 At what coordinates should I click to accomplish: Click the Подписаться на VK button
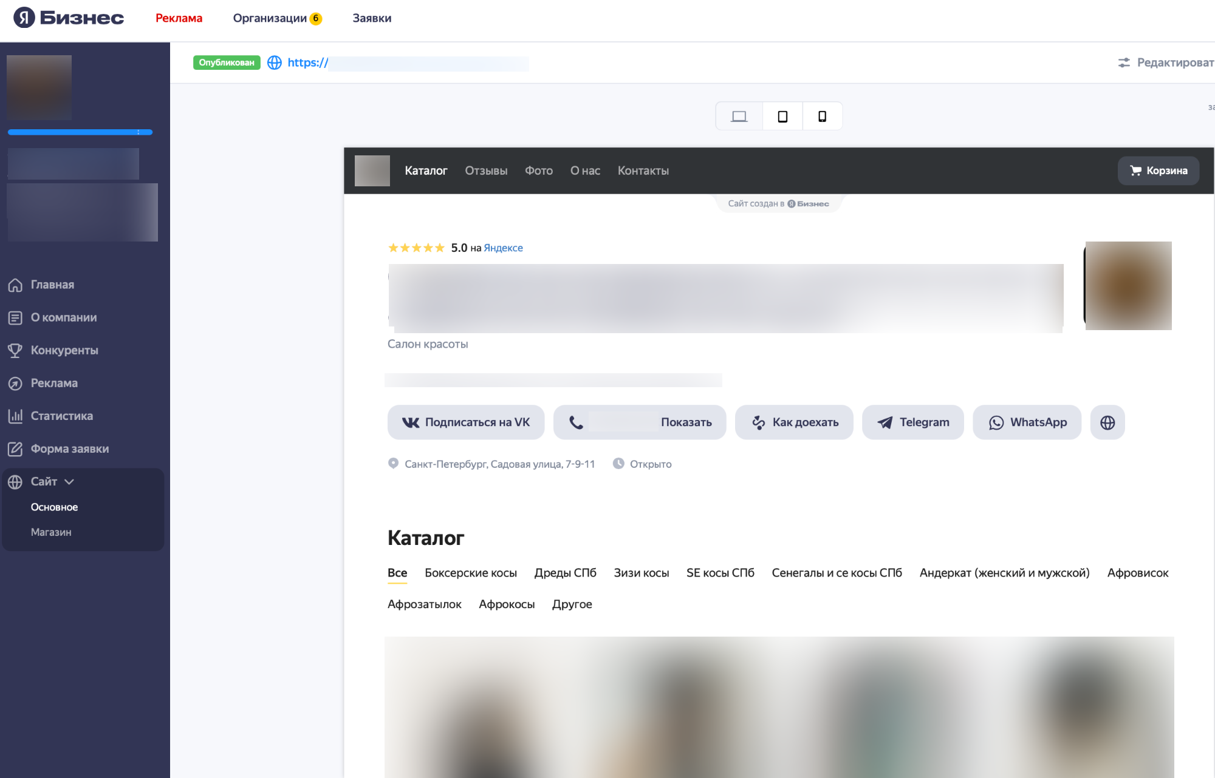coord(465,422)
